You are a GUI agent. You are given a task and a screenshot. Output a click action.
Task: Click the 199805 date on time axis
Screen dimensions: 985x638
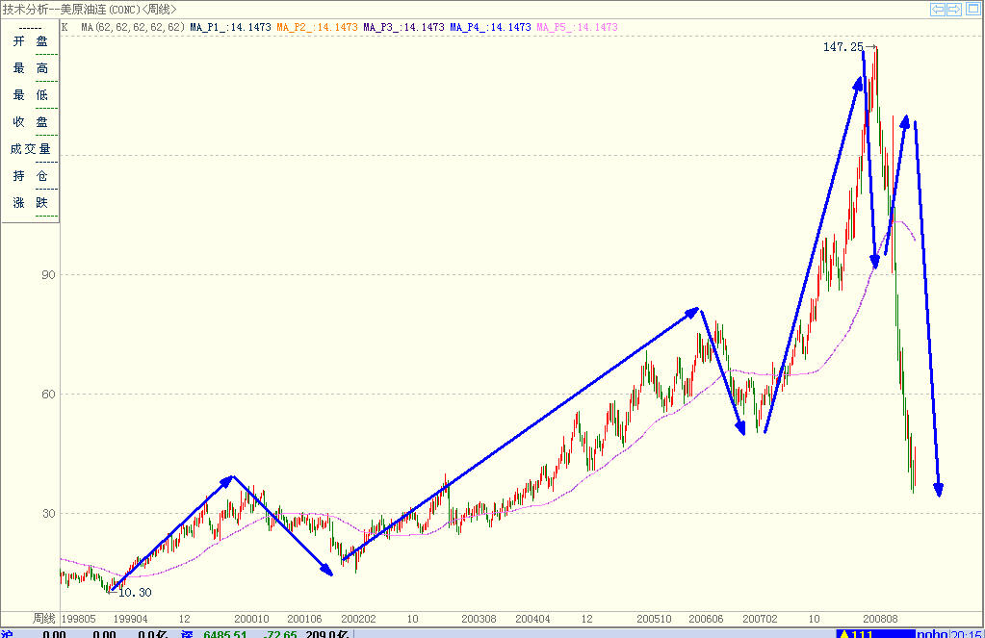(x=79, y=619)
